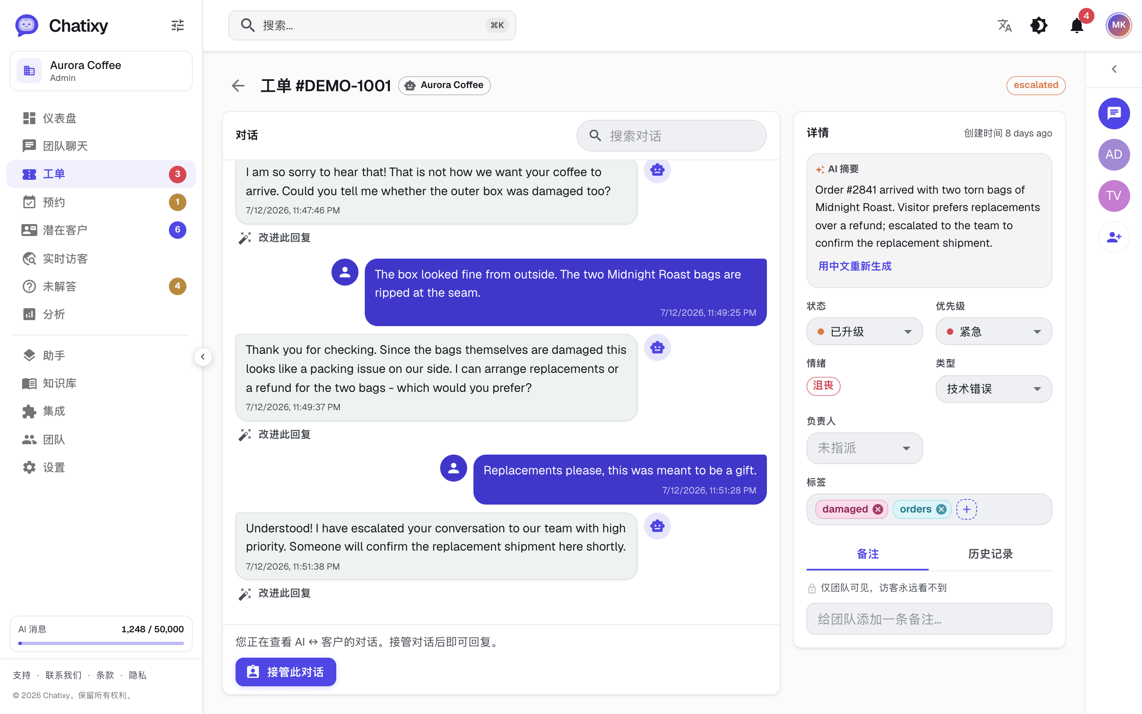Click 改进此回复 below the 11:51:38 PM message

(x=275, y=593)
